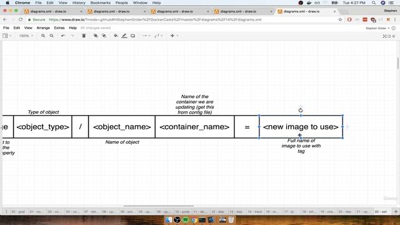
Task: Open the Chrome three-dot menu
Action: 395,19
